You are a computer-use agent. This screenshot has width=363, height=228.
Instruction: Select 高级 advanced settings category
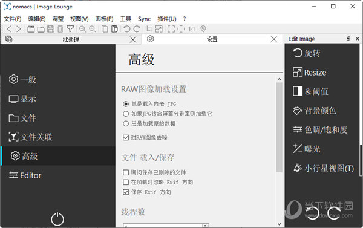point(58,156)
